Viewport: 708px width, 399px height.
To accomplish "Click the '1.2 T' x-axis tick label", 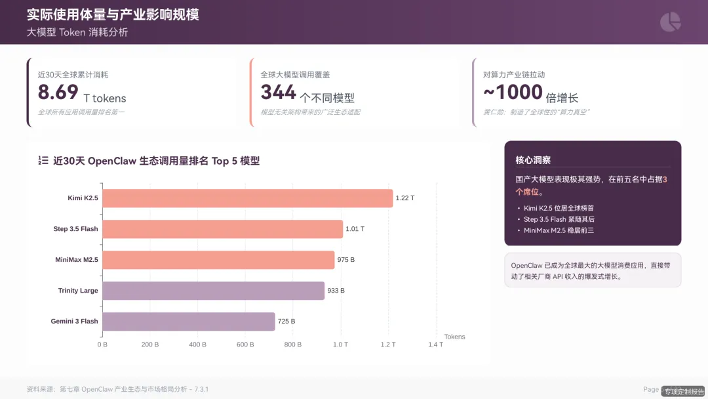I will pyautogui.click(x=388, y=345).
